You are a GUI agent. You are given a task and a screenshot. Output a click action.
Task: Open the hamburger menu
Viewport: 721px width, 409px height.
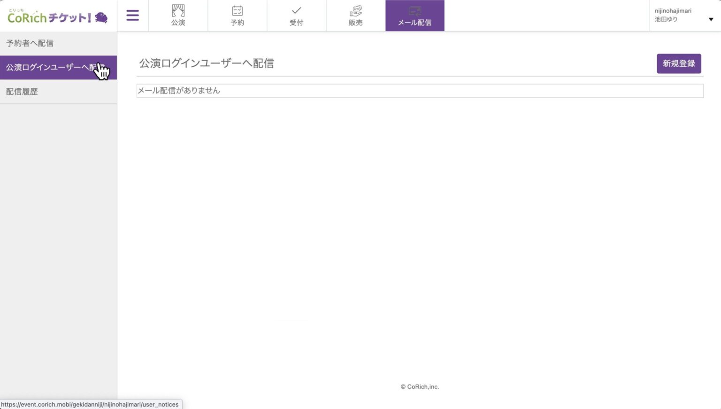pos(133,15)
